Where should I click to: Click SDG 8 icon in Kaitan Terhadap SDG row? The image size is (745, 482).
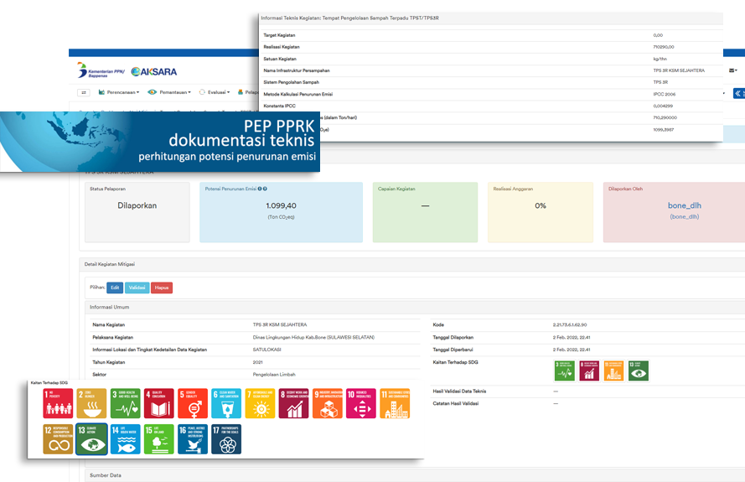coord(589,371)
